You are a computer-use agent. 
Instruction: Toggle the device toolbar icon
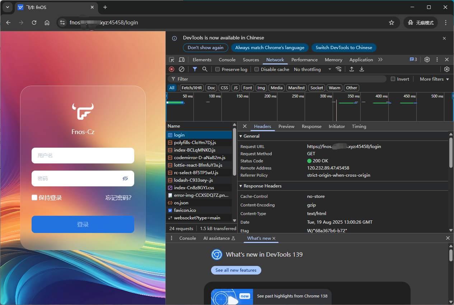182,60
